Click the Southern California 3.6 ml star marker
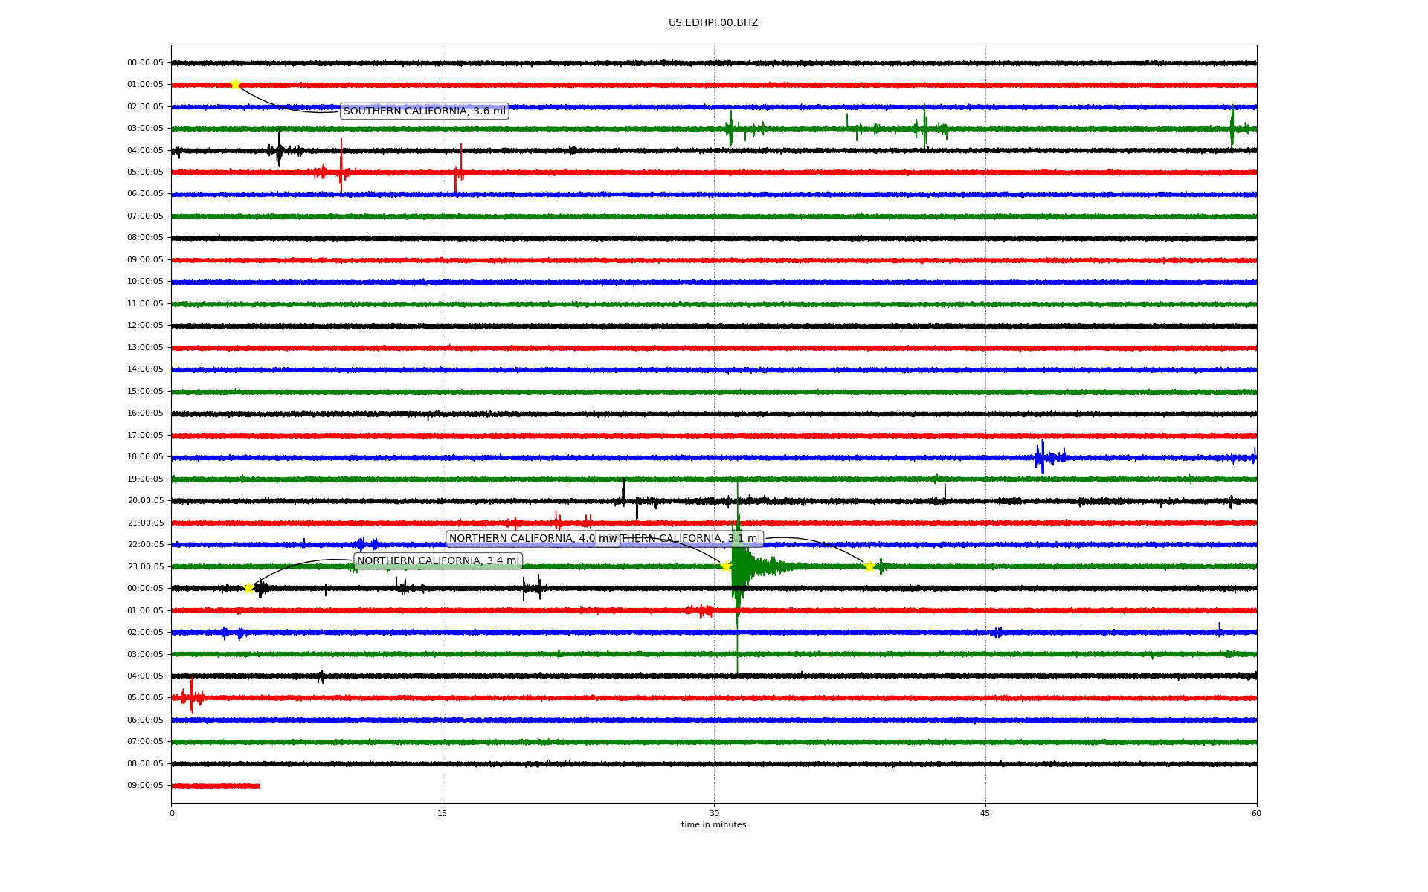The image size is (1428, 892). [235, 84]
